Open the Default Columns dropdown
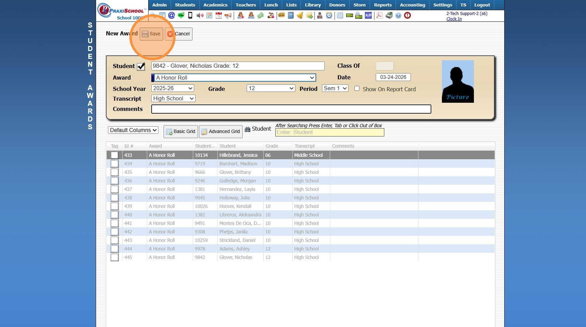 [x=133, y=130]
